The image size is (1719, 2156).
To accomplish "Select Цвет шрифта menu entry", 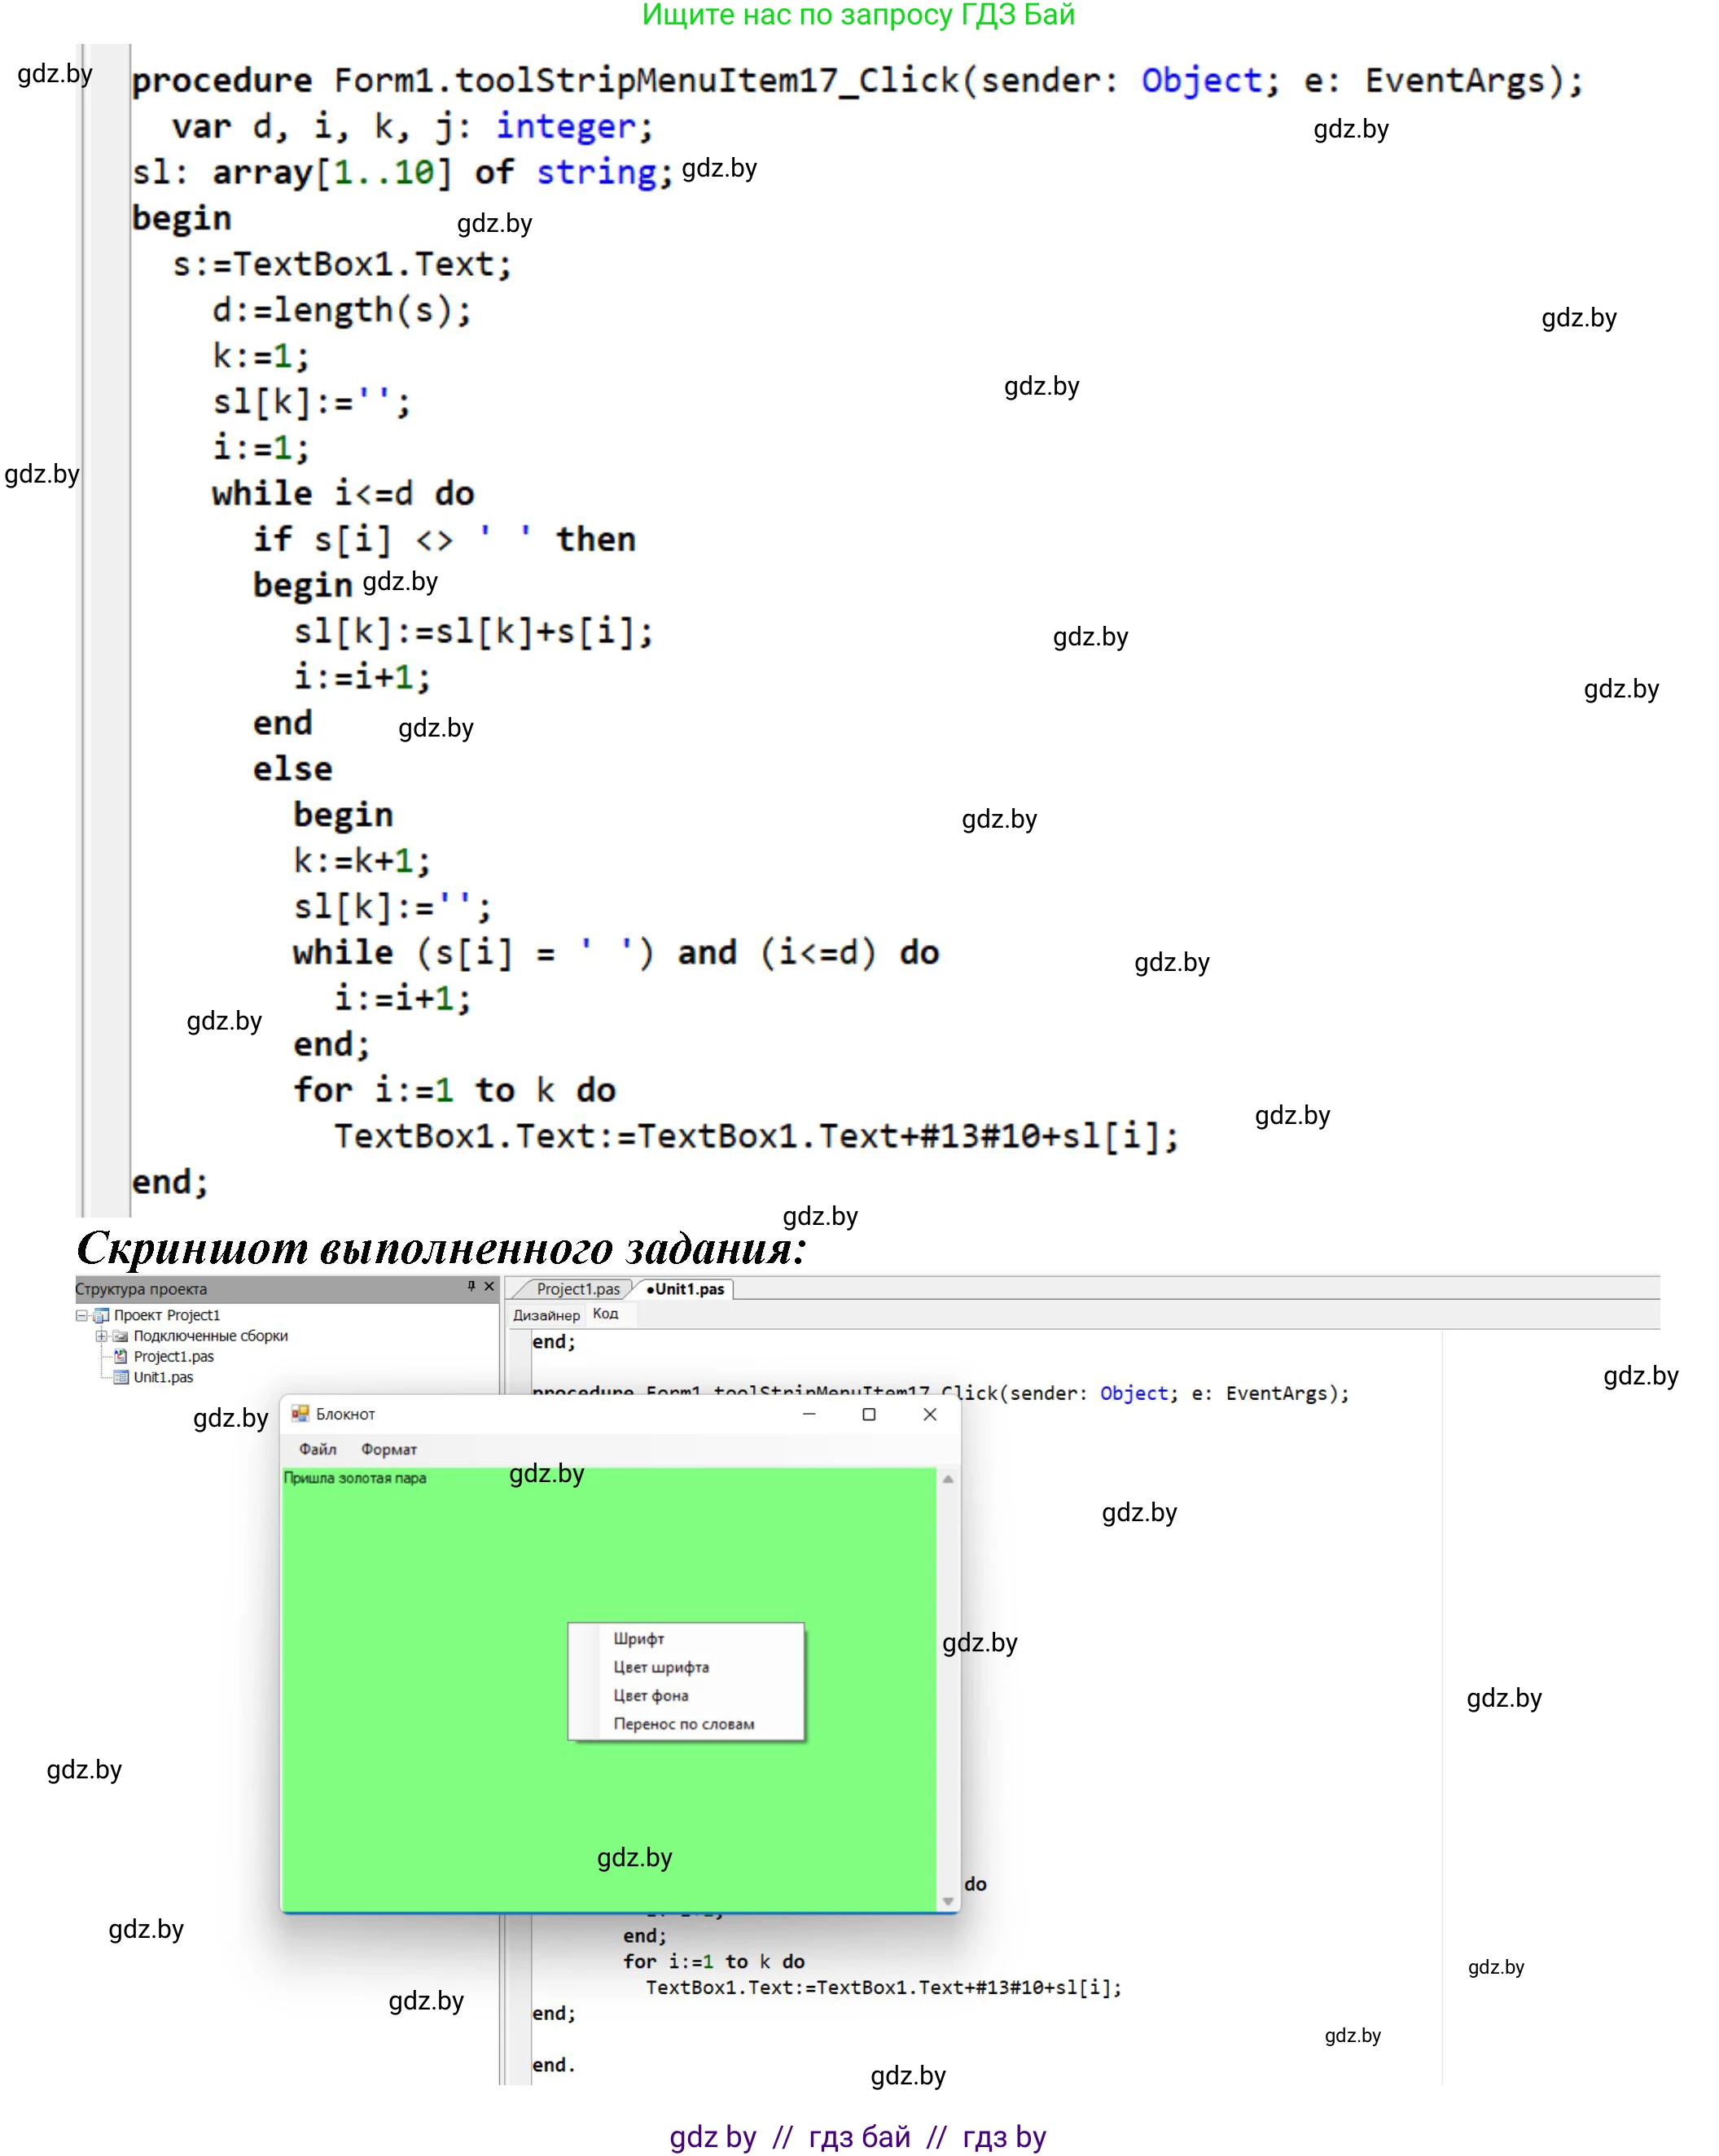I will (x=660, y=1668).
